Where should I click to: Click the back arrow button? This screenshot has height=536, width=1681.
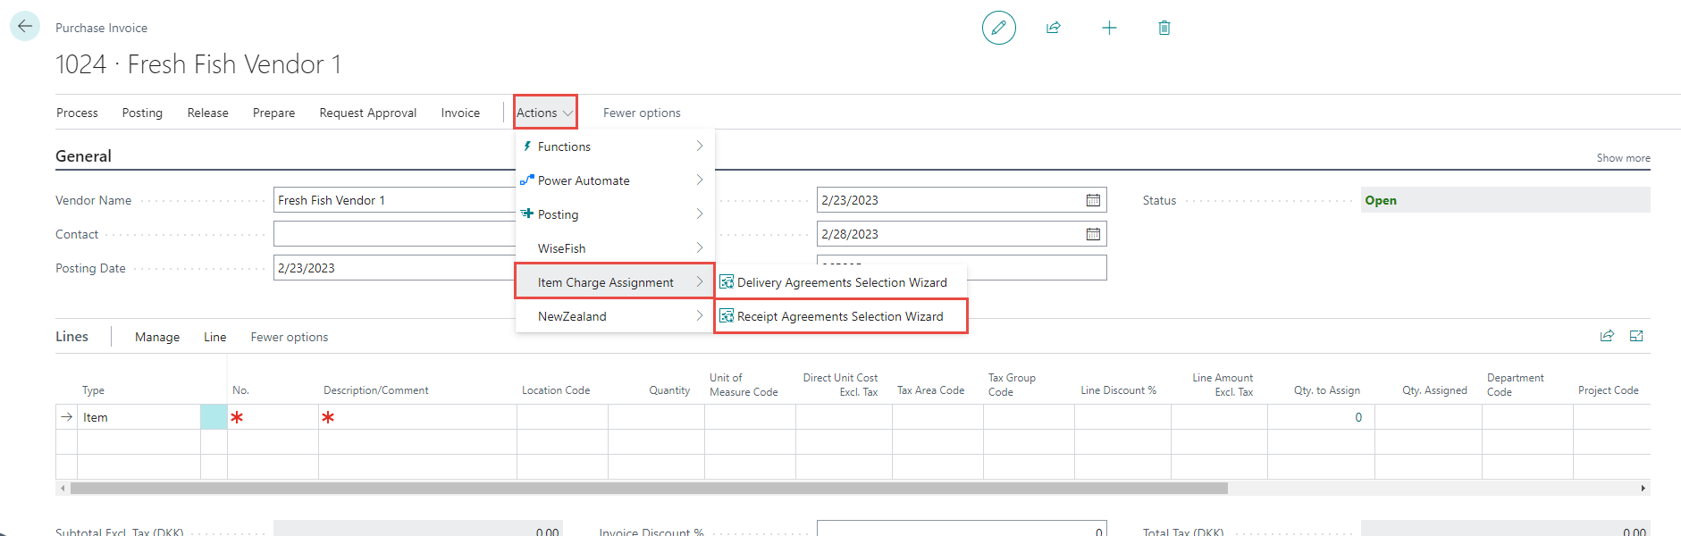pyautogui.click(x=25, y=27)
